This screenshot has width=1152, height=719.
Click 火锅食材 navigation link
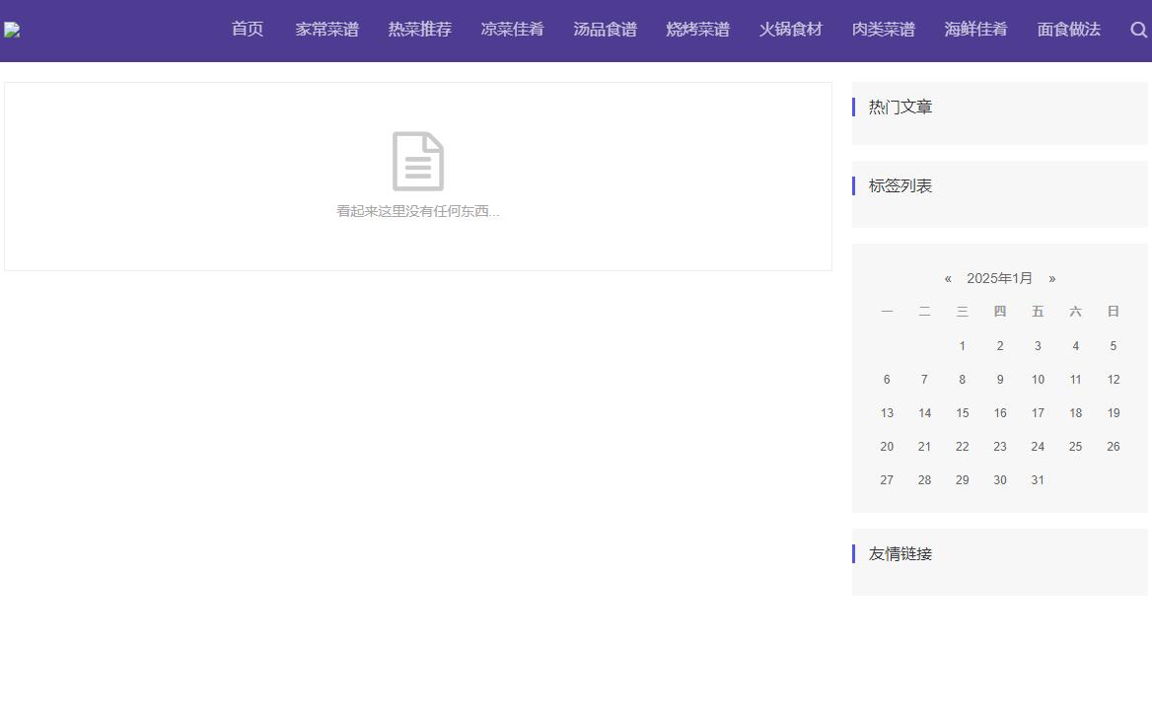coord(790,30)
